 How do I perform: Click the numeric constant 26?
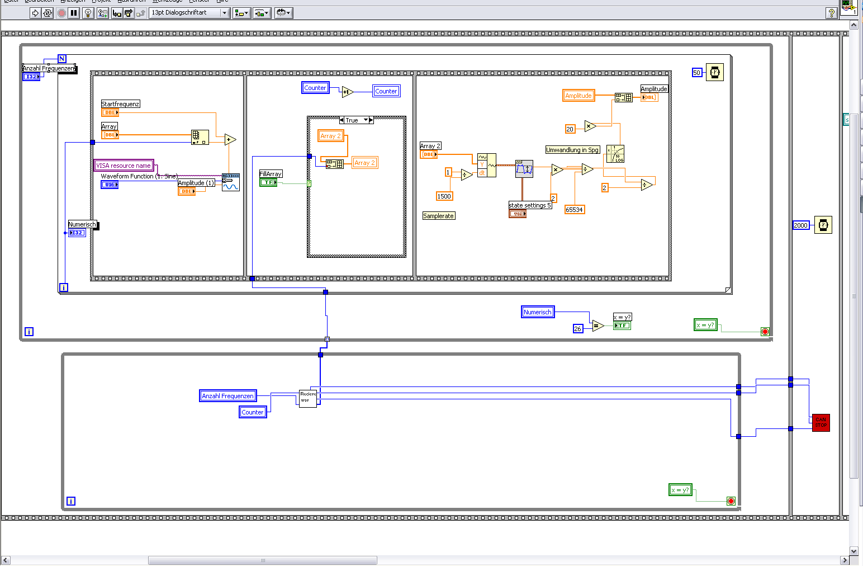pyautogui.click(x=578, y=328)
